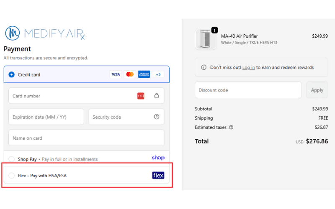Click the Visa card icon

point(116,74)
